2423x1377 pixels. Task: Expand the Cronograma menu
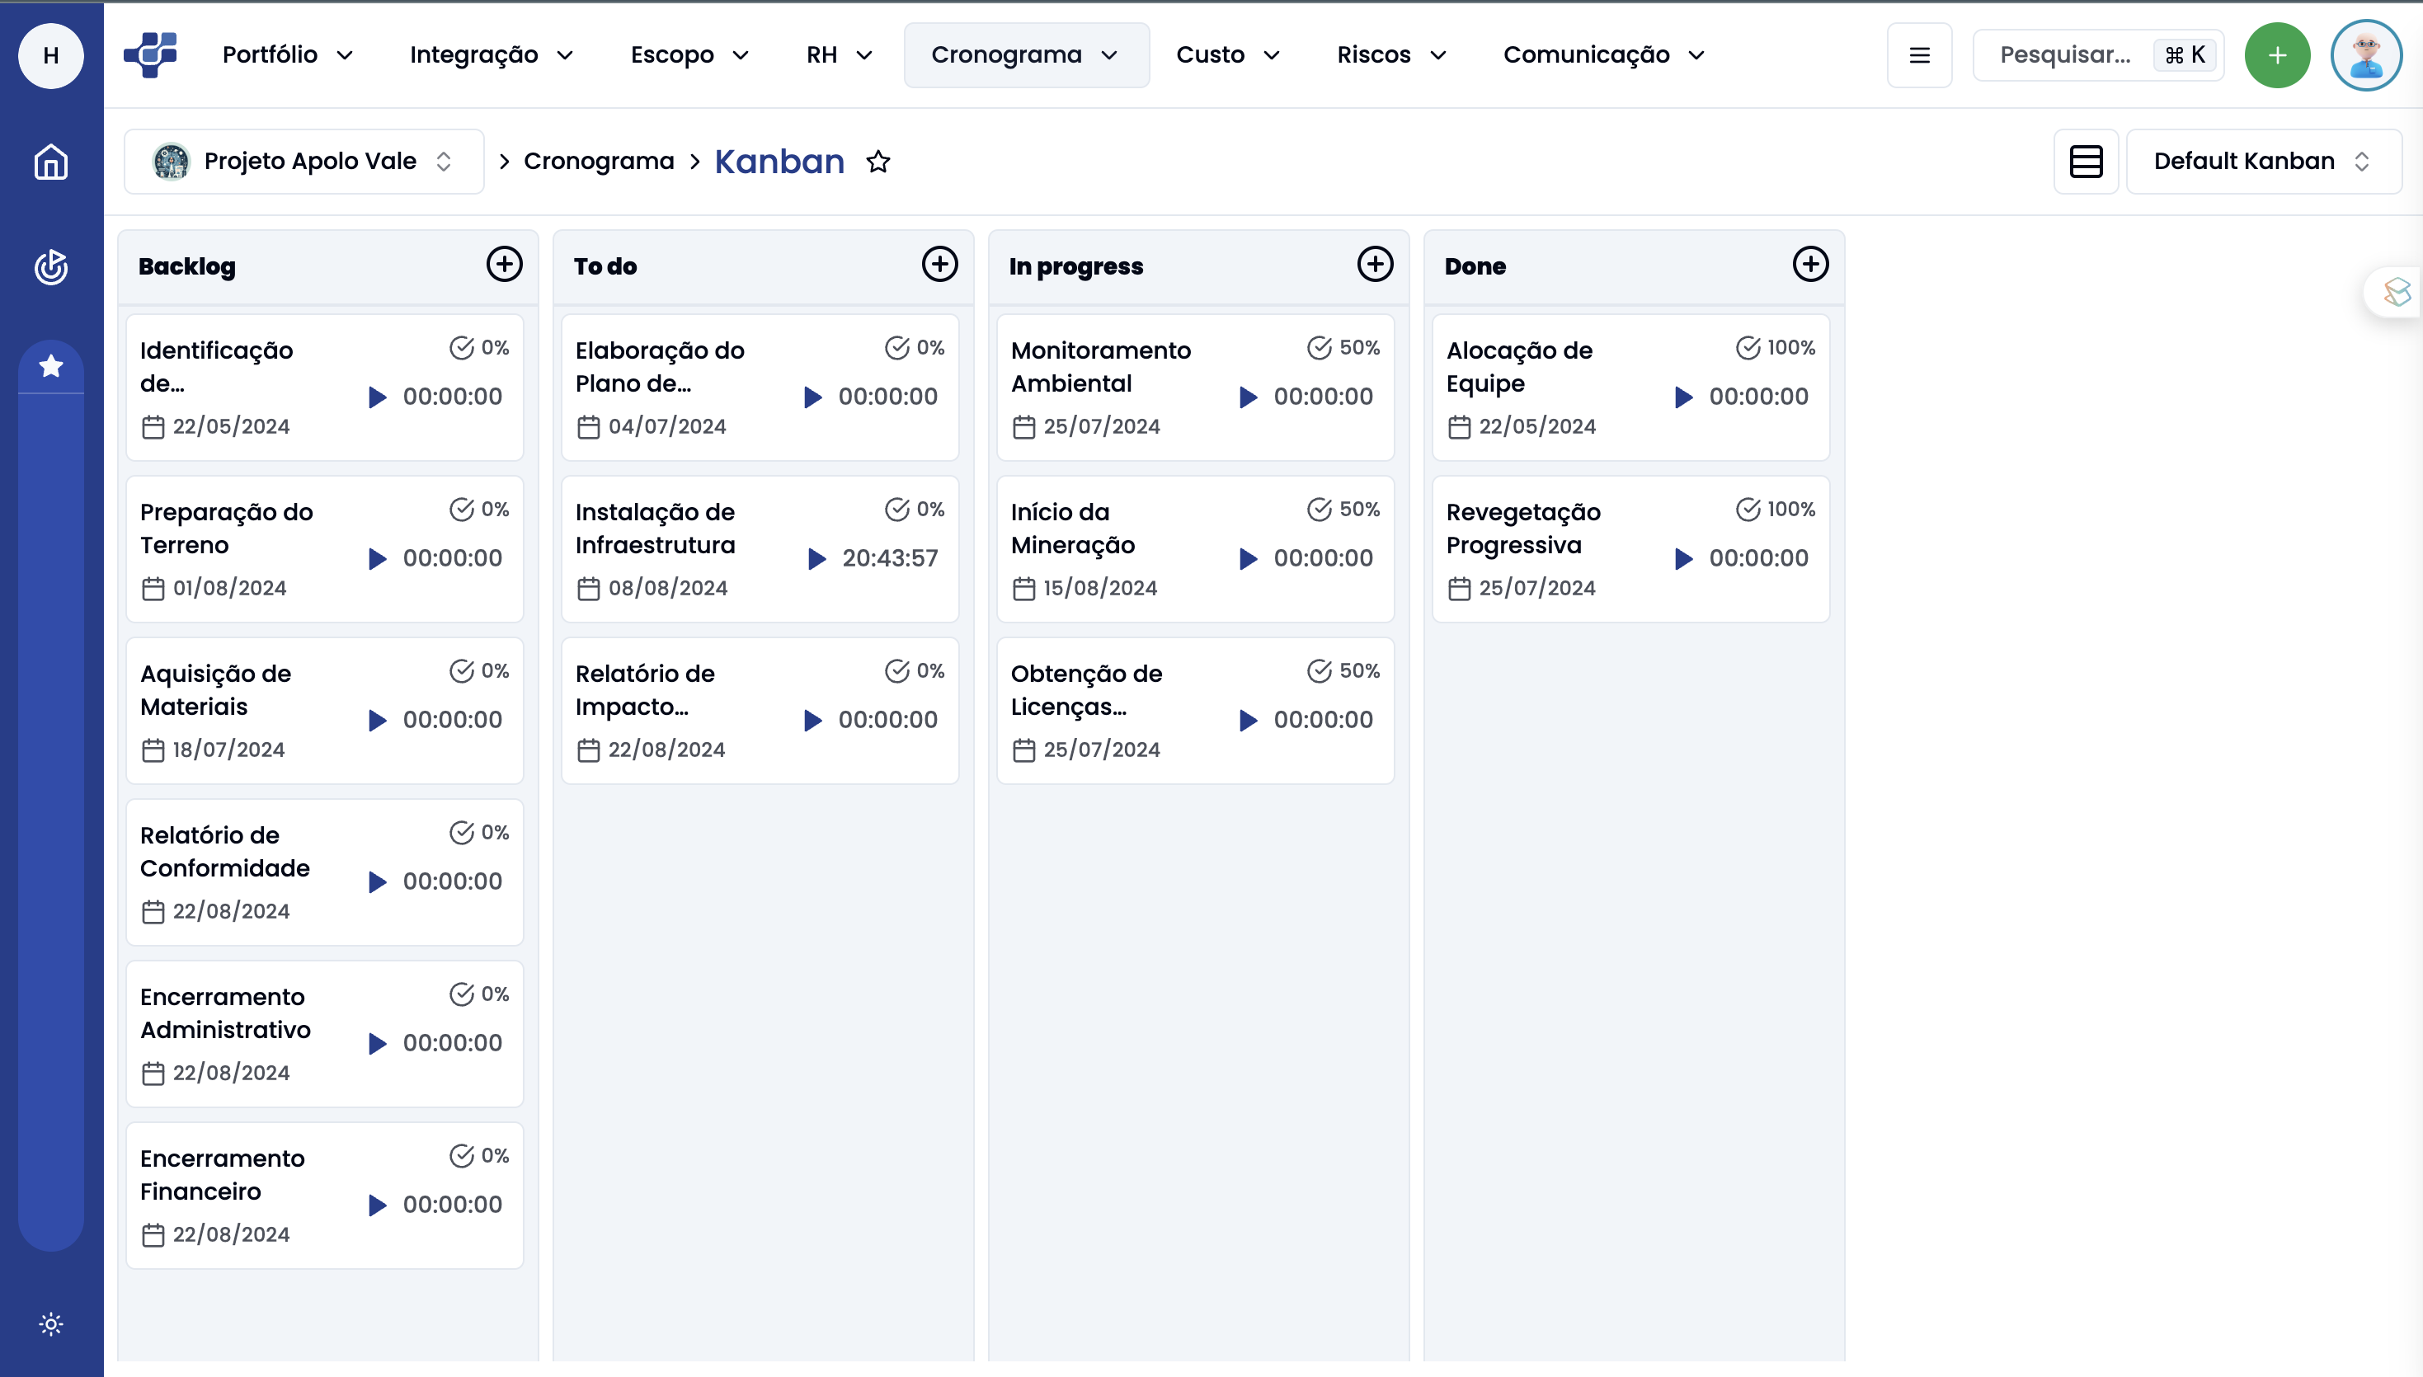point(1026,55)
